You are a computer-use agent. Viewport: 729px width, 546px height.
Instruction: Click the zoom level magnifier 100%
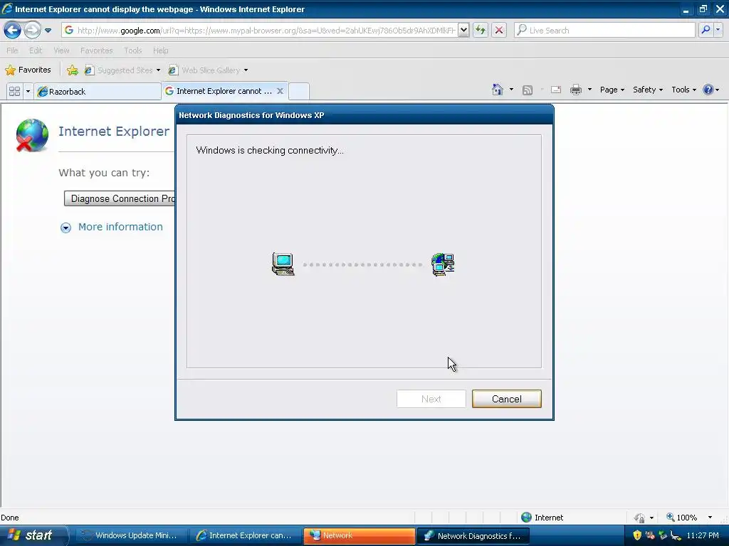[681, 518]
